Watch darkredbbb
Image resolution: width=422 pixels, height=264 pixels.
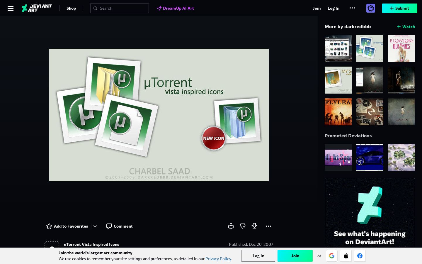tap(406, 27)
